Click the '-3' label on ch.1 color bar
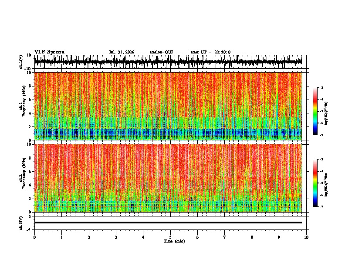 tap(321, 87)
